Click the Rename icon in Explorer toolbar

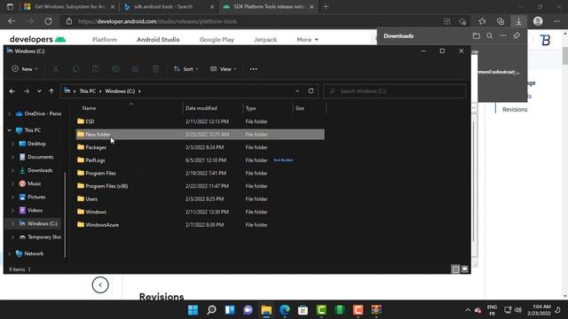pyautogui.click(x=115, y=69)
